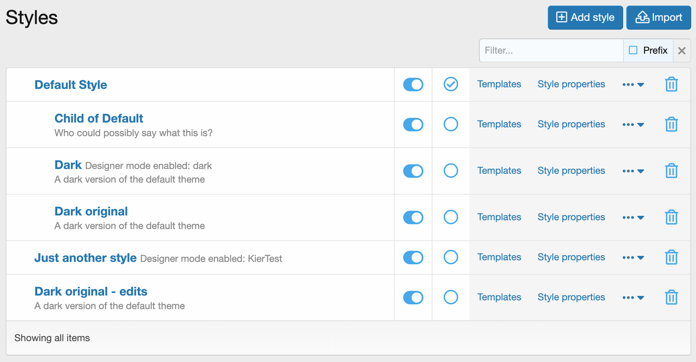Screen dimensions: 696x362
Task: Remove Dark original with its trash icon
Action: click(671, 217)
